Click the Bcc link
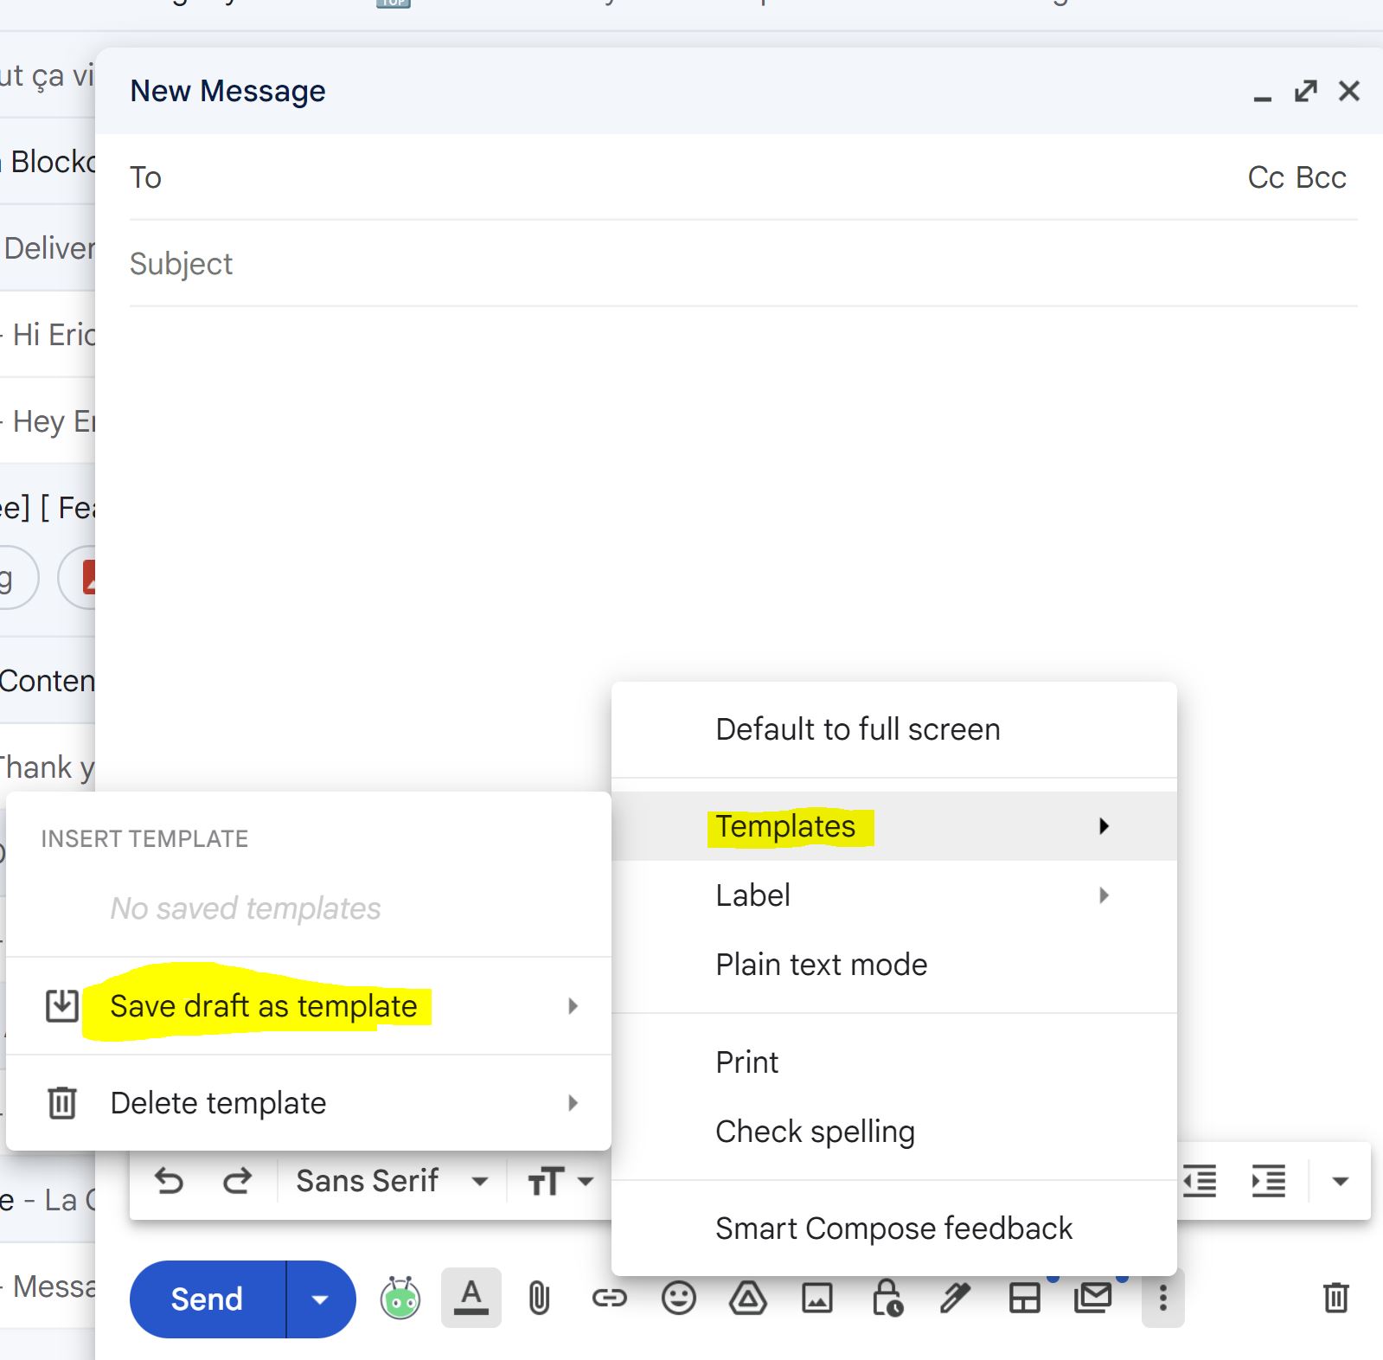Screen dimensions: 1383x1360 (x=1321, y=177)
